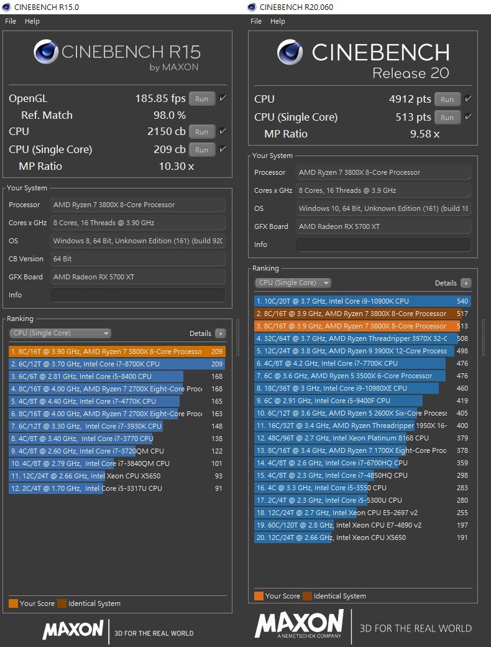Viewport: 491px width, 647px height.
Task: Select R20 ranking row Intel Core i7-7700K
Action: [x=363, y=363]
